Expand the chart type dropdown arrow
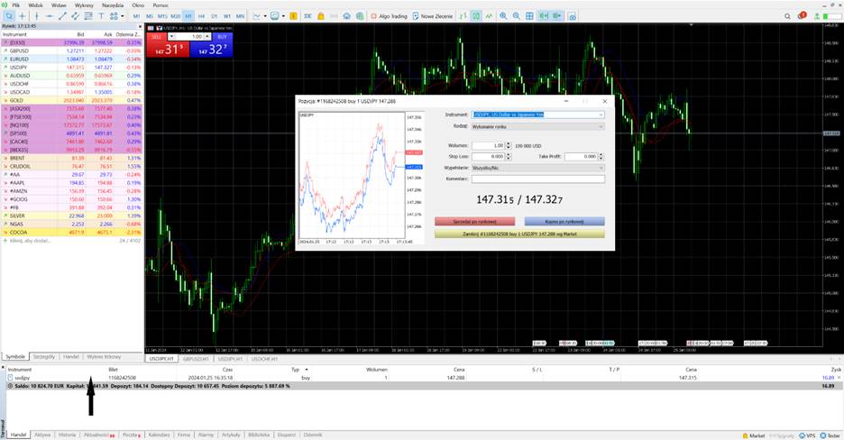The height and width of the screenshot is (440, 844). (x=265, y=16)
